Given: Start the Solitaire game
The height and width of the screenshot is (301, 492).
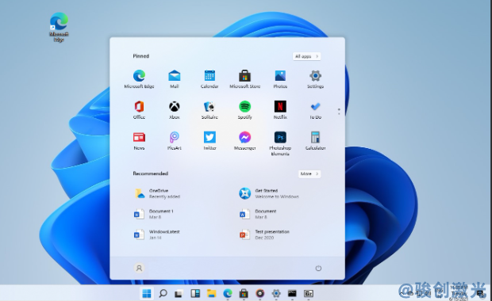Looking at the screenshot, I should click(209, 109).
